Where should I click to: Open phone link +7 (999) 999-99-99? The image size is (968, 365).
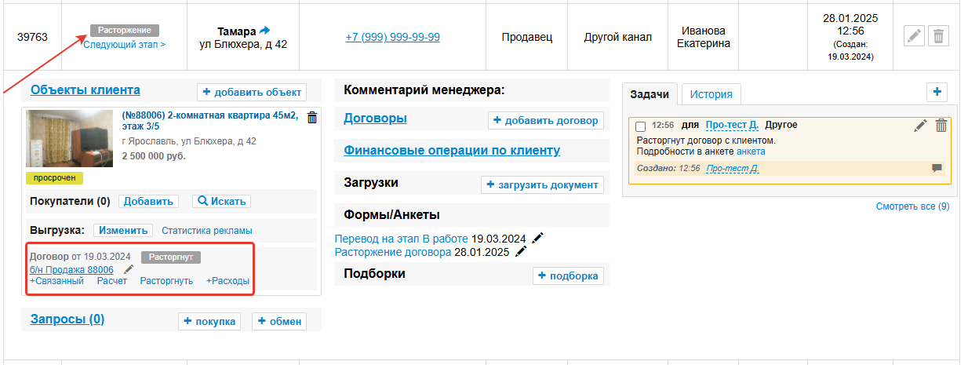[392, 37]
